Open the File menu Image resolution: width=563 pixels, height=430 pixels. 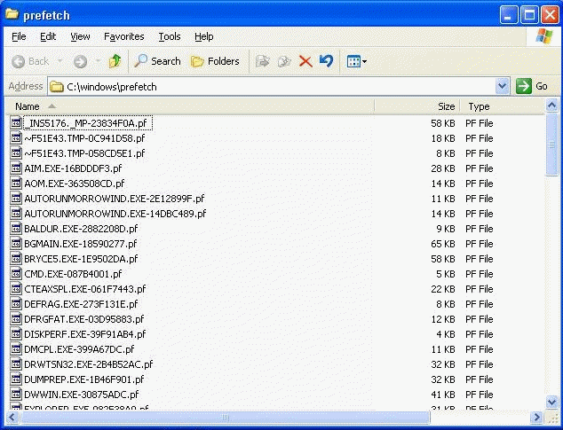pyautogui.click(x=19, y=36)
